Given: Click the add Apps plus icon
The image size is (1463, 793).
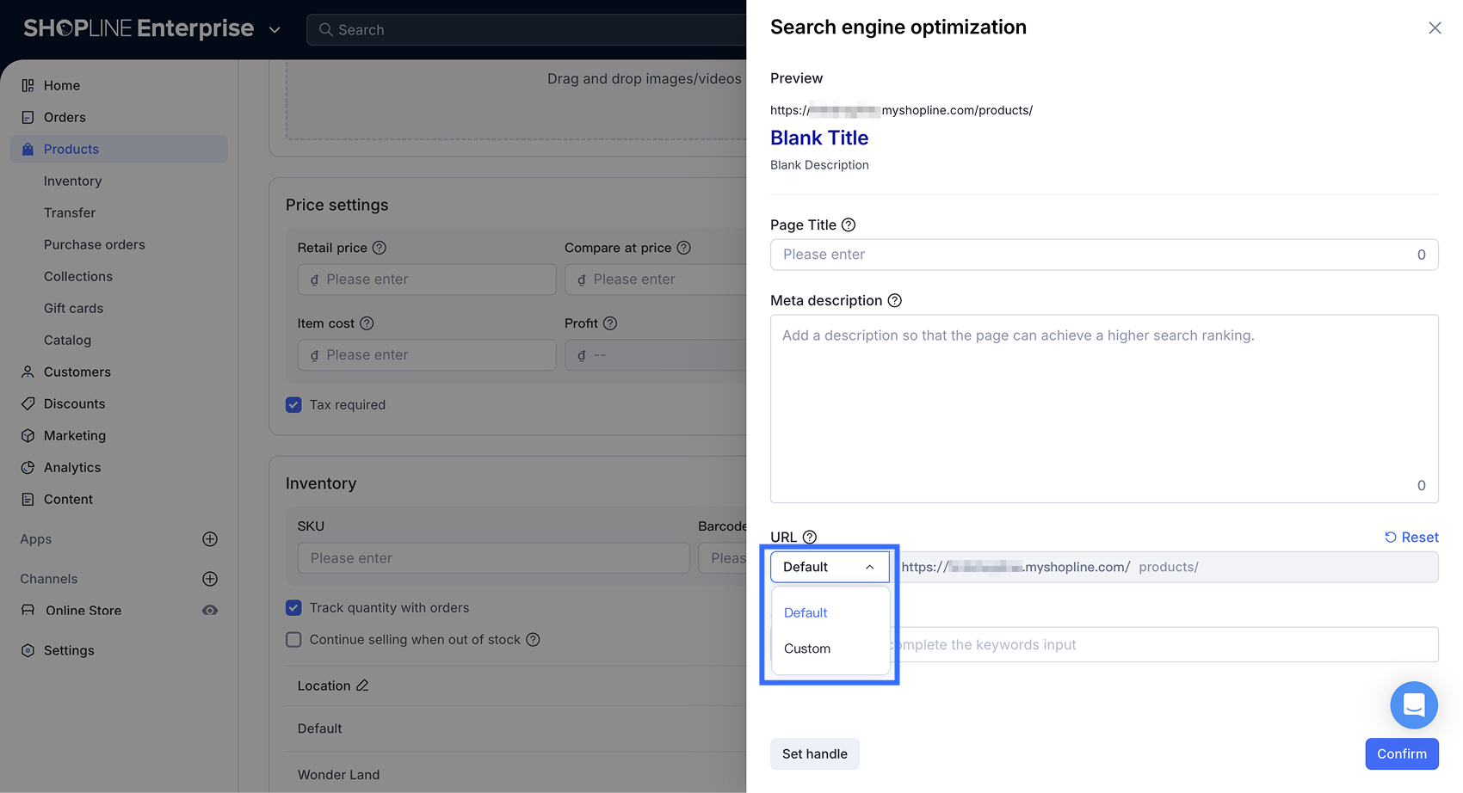Looking at the screenshot, I should [210, 539].
